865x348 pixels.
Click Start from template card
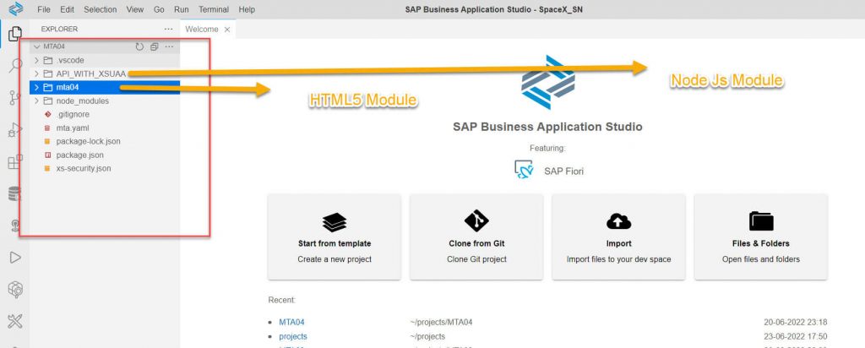(x=335, y=237)
